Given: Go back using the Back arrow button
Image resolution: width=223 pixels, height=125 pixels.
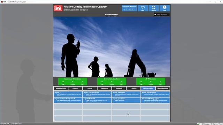Looking at the screenshot, I should (x=143, y=8).
